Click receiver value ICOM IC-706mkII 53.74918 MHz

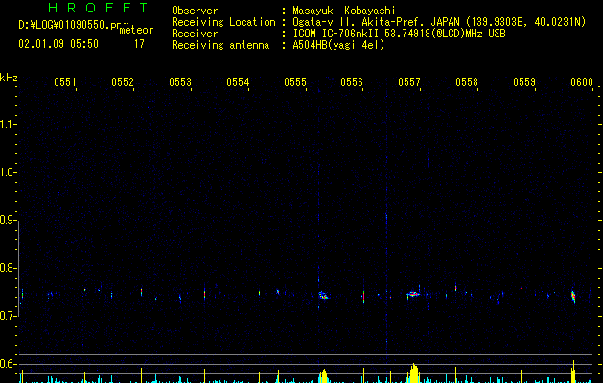399,34
